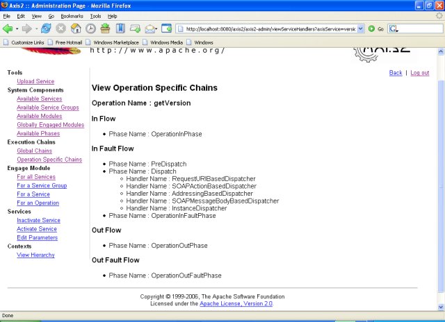Screen dimensions: 445x322
Task: Click the Log out link
Action: tap(420, 73)
